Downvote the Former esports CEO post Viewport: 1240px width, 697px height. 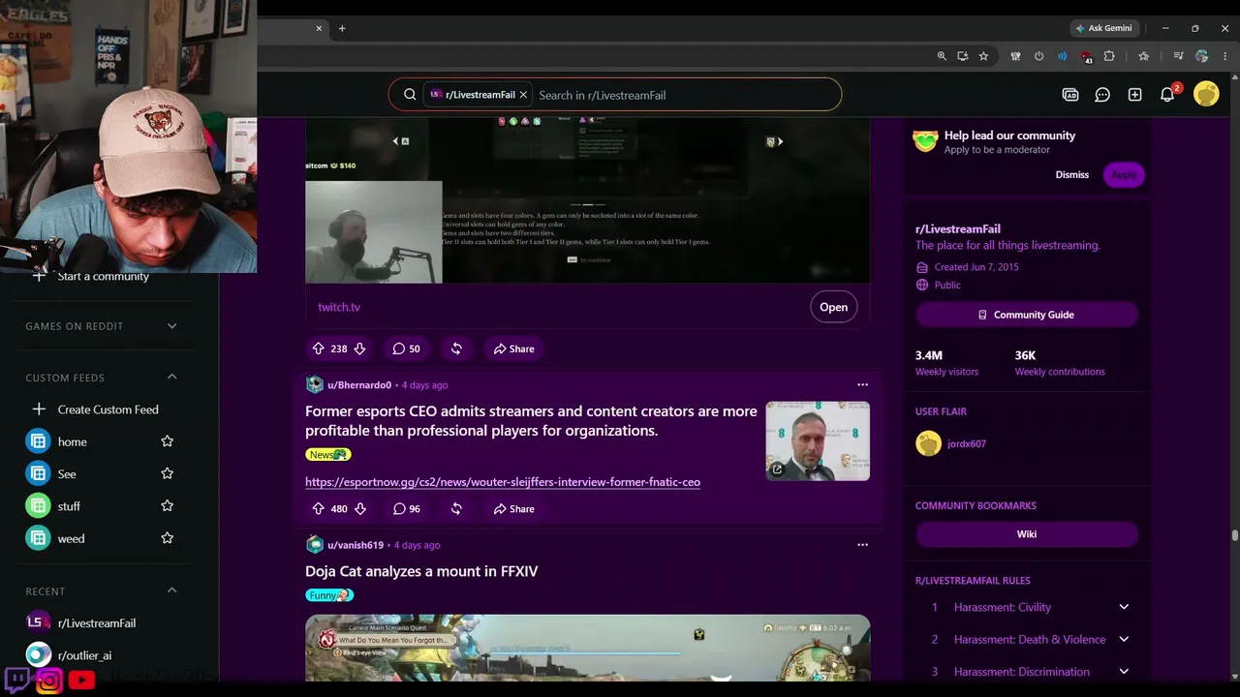click(359, 508)
